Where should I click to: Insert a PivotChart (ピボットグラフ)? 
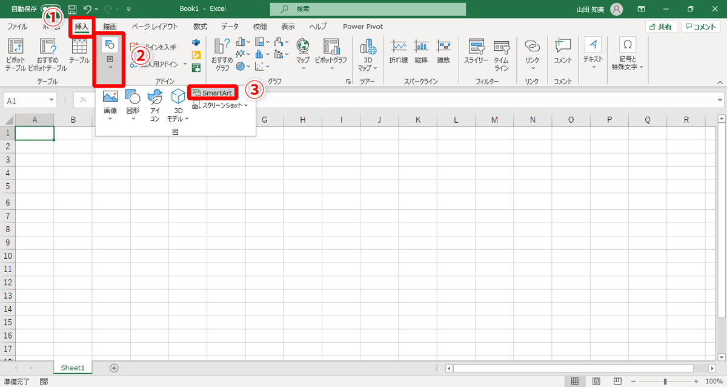(x=331, y=54)
